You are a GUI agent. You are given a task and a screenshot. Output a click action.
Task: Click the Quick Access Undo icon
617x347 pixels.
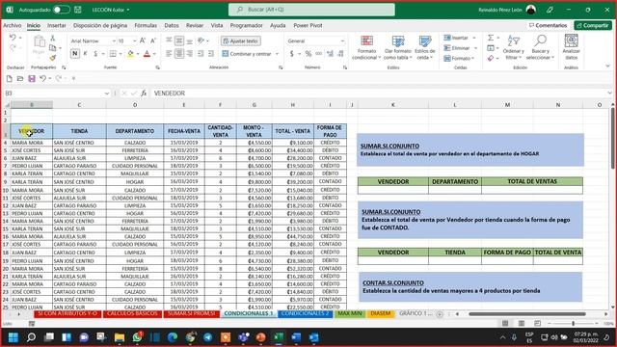(x=42, y=79)
